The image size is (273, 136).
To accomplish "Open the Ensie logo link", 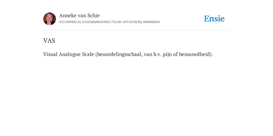I will pos(214,19).
